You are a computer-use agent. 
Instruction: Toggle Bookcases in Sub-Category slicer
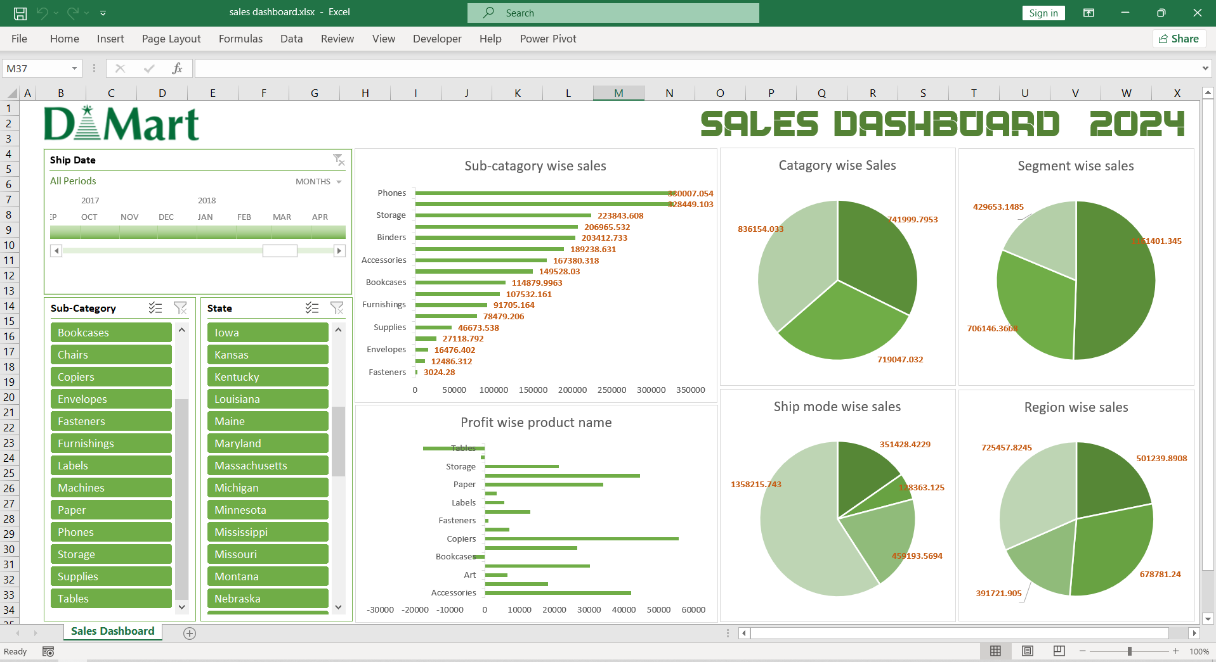(111, 333)
